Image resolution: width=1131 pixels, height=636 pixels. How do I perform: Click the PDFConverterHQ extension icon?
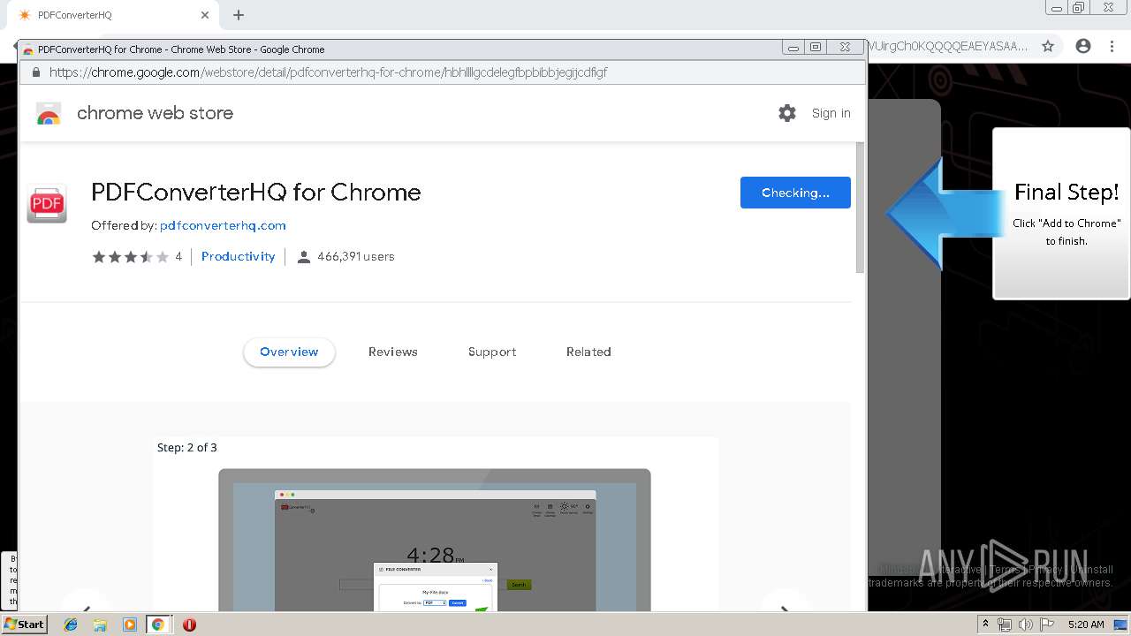(47, 204)
